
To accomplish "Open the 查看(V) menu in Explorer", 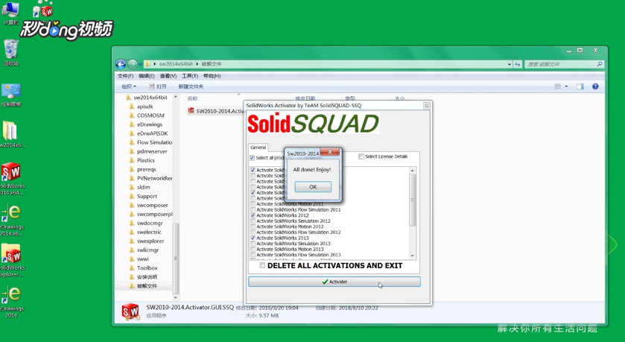I will tap(168, 76).
